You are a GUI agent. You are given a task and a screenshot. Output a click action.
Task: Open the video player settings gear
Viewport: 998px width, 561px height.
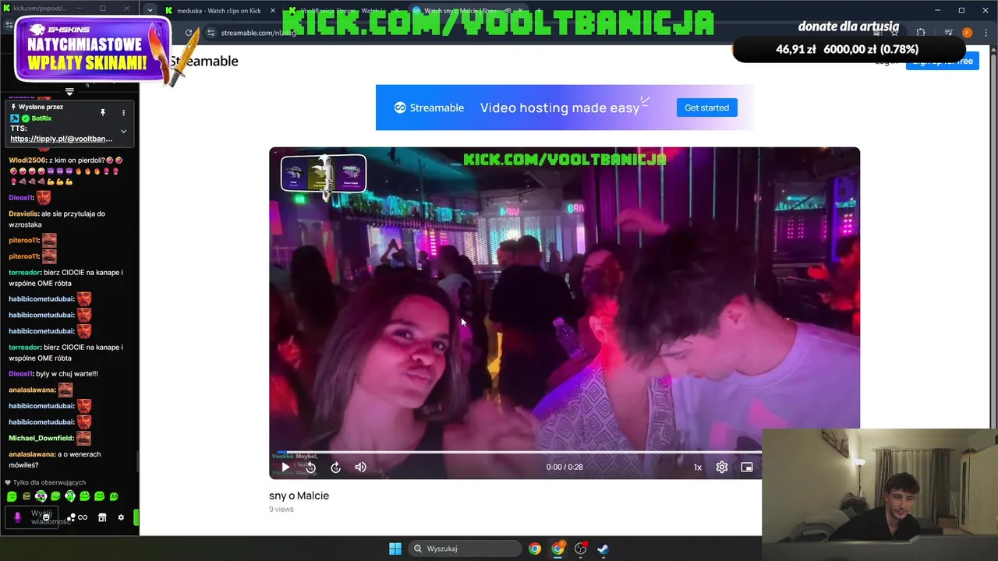pyautogui.click(x=722, y=467)
